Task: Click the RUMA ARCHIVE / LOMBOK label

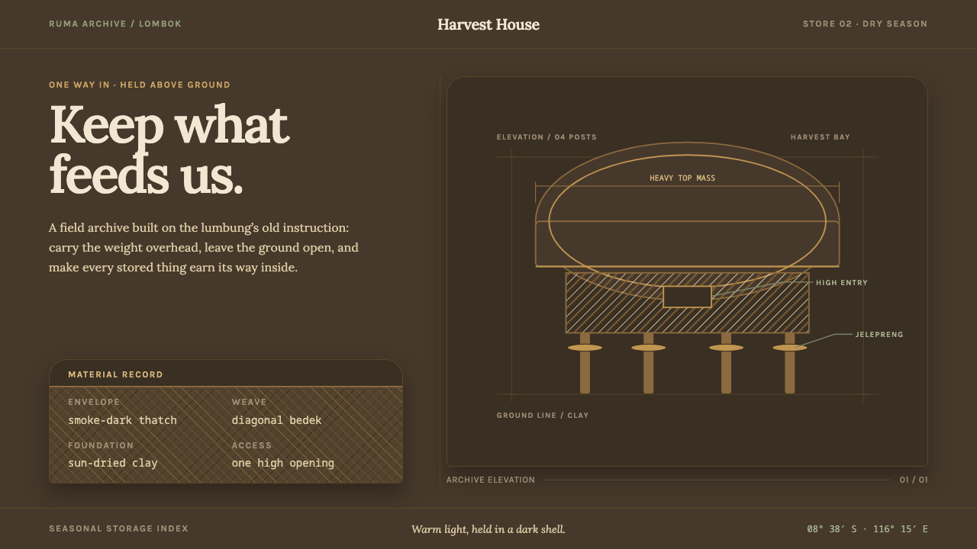Action: [115, 24]
